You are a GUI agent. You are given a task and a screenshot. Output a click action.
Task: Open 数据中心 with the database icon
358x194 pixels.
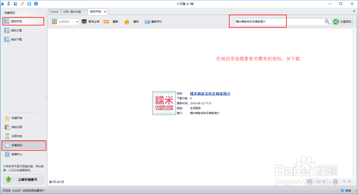pyautogui.click(x=14, y=154)
